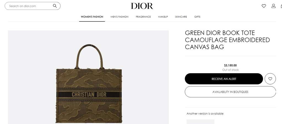Open the Gifts menu
282x124 pixels.
tap(197, 17)
